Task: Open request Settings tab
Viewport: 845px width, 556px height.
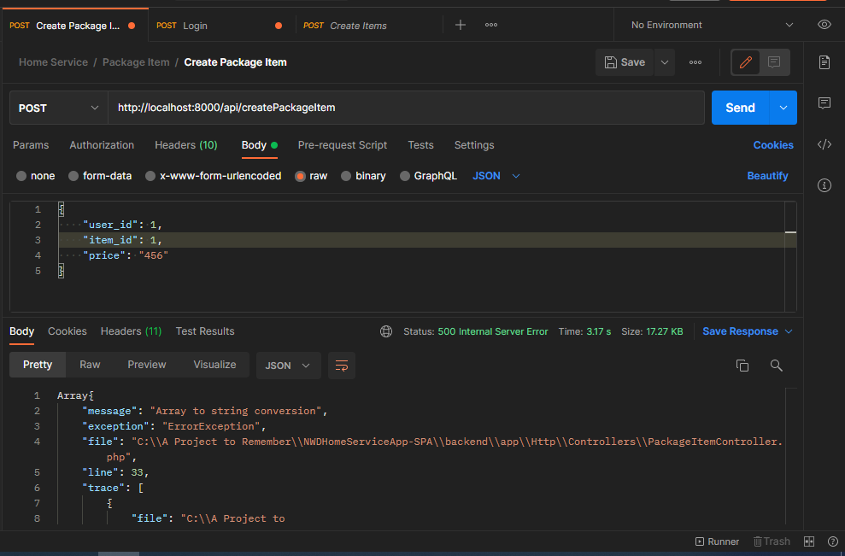Action: 473,145
